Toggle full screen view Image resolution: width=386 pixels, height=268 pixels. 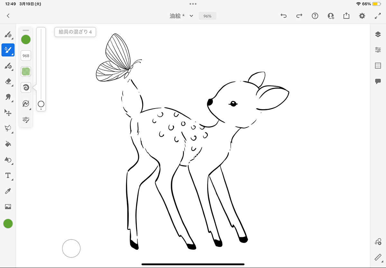pos(378,16)
